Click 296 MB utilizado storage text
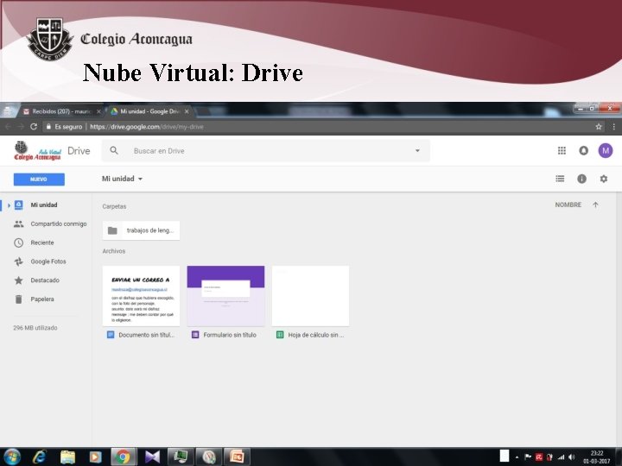 click(35, 328)
